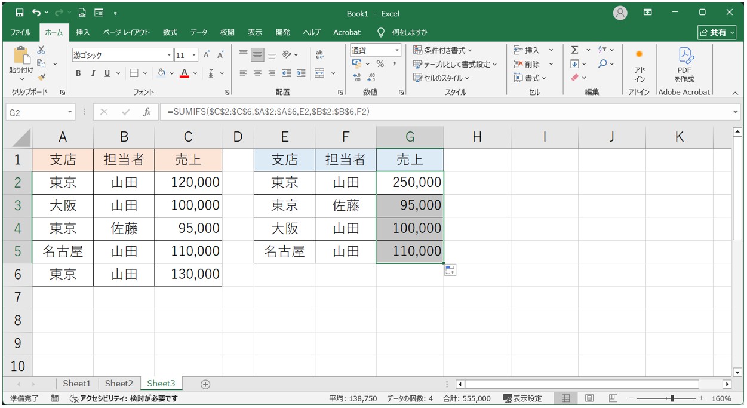Open テーブルとして書式設定 menu
The width and height of the screenshot is (747, 408).
(x=455, y=64)
